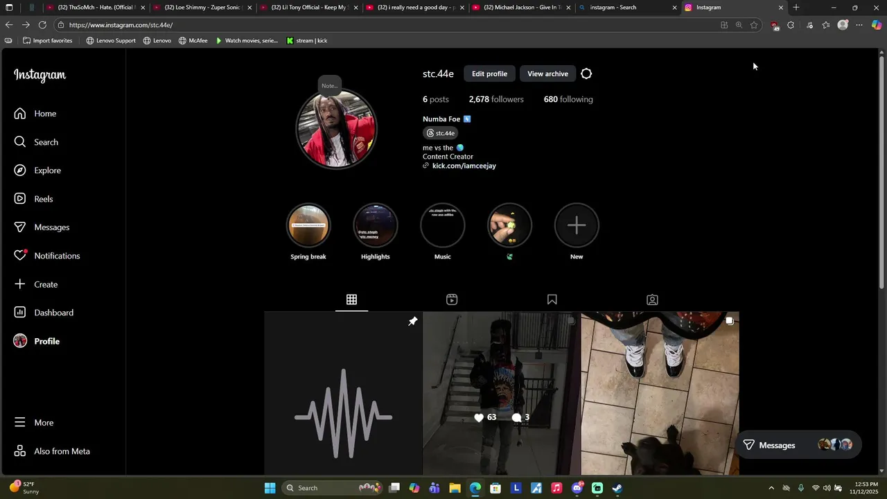This screenshot has width=887, height=499.
Task: View the 680 following list
Action: click(x=568, y=99)
